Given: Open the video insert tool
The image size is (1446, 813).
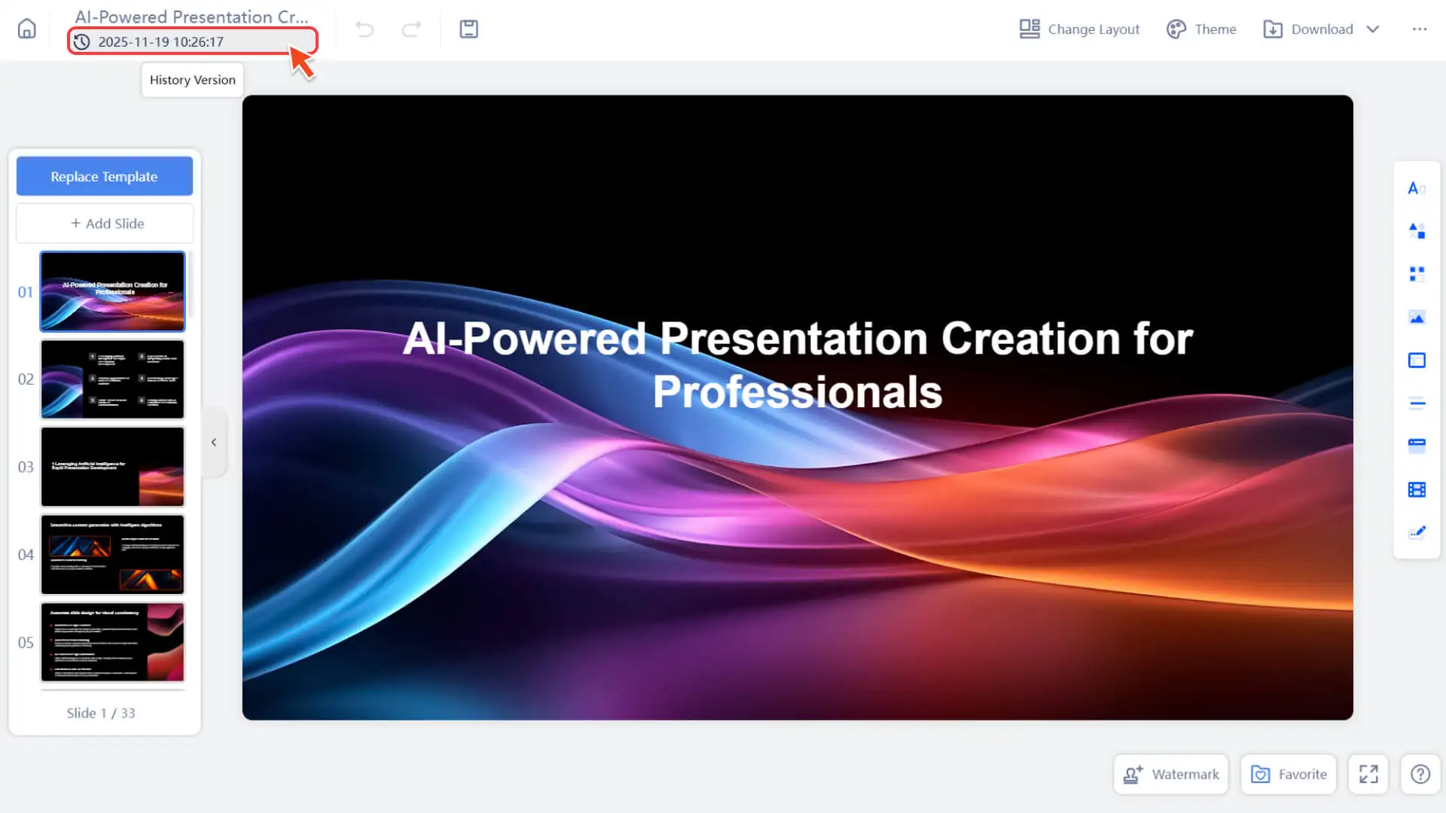Looking at the screenshot, I should point(1416,489).
